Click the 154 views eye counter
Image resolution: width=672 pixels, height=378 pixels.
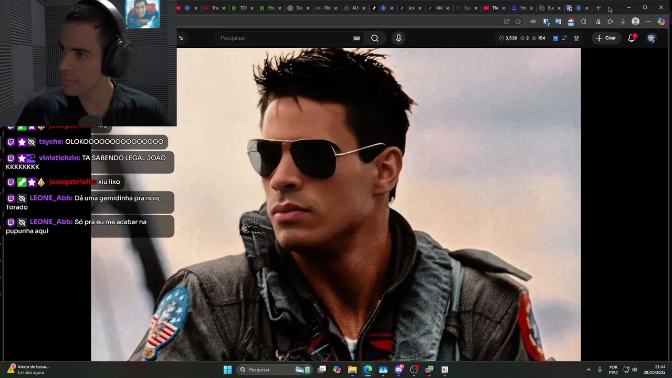[x=539, y=38]
